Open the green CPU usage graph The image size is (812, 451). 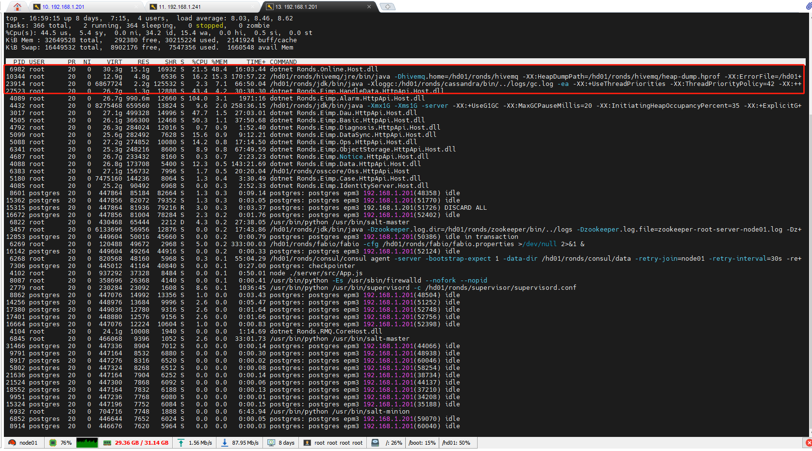(x=87, y=443)
